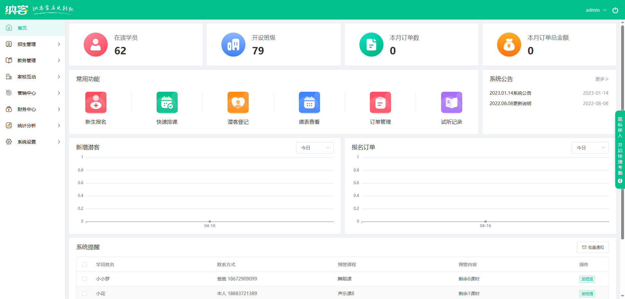Open 潜客登记 heart icon
The width and height of the screenshot is (625, 299).
pos(238,102)
